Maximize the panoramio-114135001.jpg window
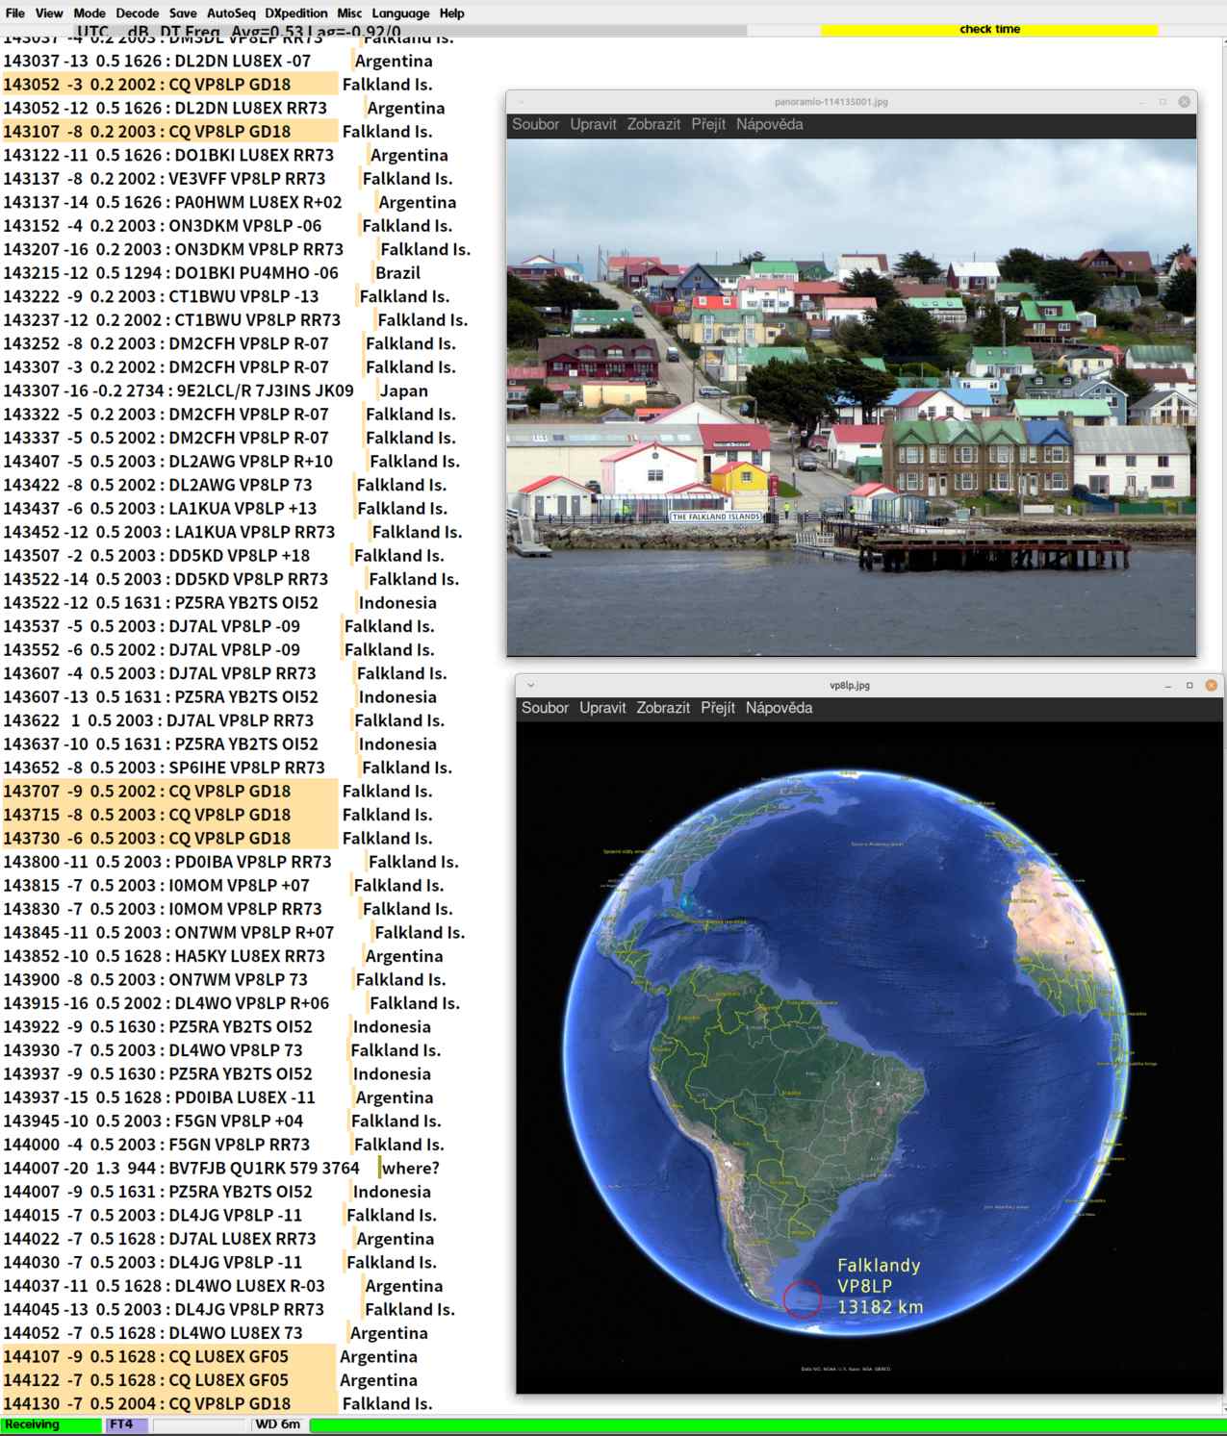Viewport: 1227px width, 1436px height. 1163,102
